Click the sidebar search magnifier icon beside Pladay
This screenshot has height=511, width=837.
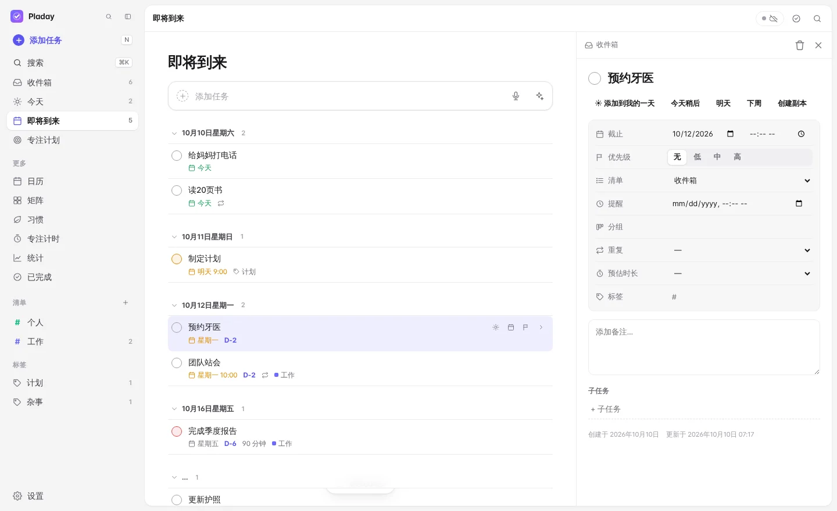[x=109, y=17]
